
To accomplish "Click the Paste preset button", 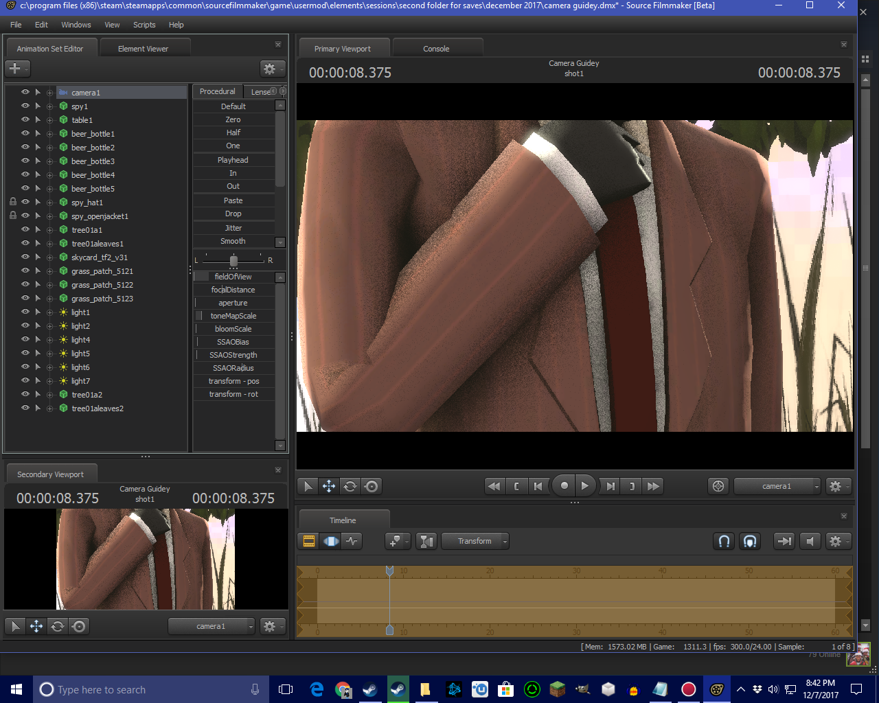I will 233,200.
